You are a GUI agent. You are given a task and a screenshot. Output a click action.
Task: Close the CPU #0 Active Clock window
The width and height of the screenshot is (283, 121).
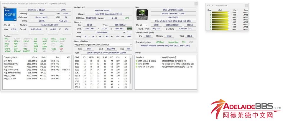(x=246, y=6)
